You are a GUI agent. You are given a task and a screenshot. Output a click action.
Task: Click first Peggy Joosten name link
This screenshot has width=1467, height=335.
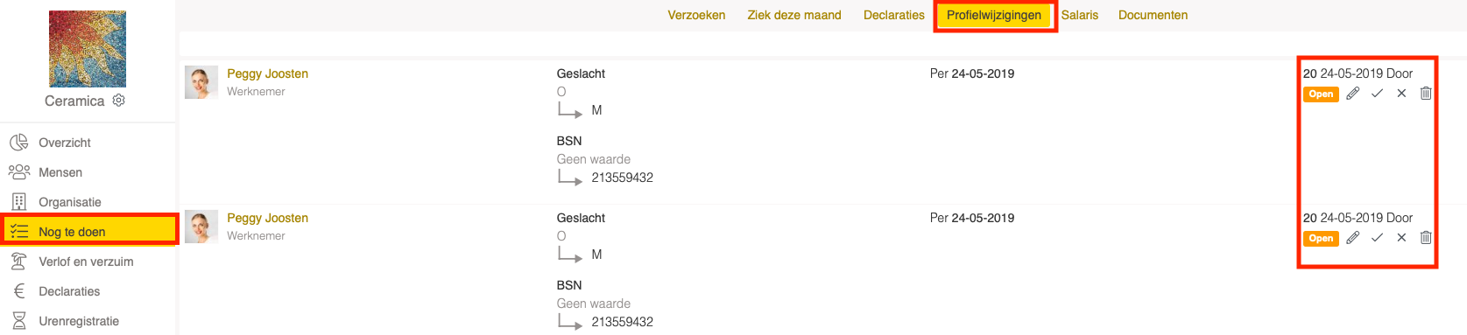(x=267, y=73)
